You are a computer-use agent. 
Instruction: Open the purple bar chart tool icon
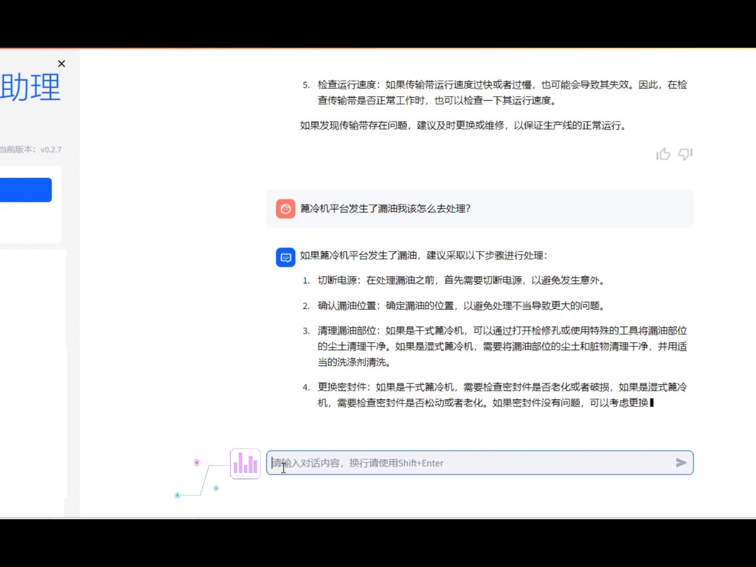pyautogui.click(x=245, y=464)
